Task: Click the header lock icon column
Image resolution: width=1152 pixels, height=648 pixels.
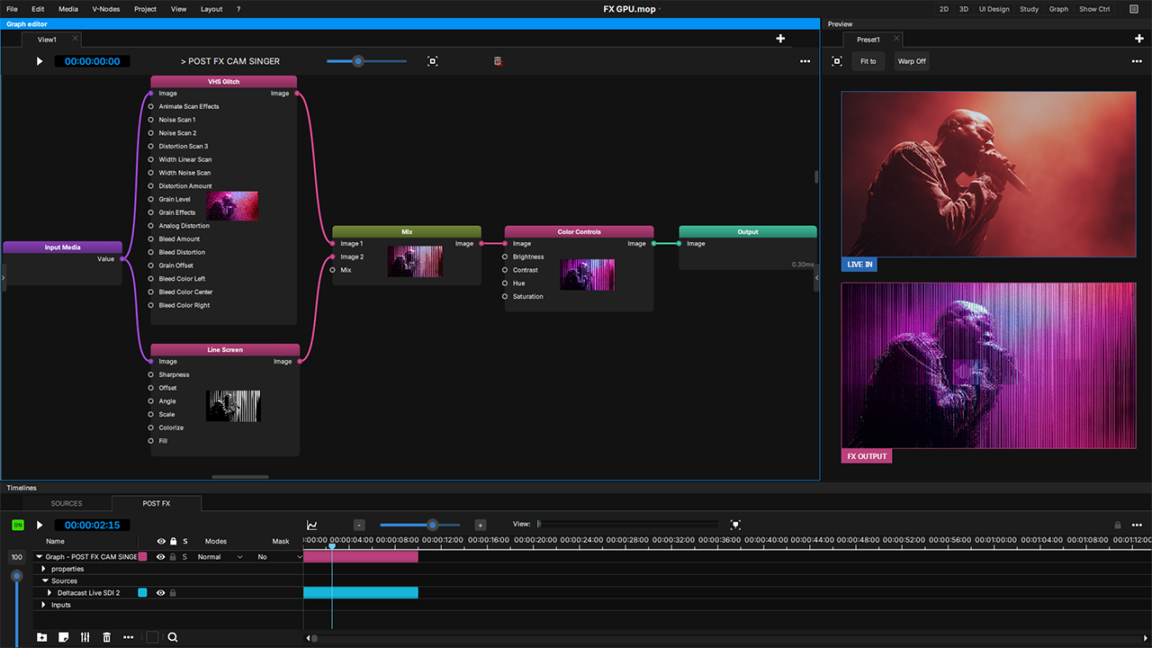Action: (173, 542)
